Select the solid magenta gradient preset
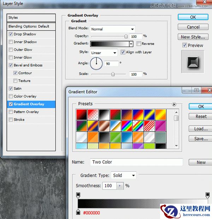This screenshot has width=212, height=219. pos(160,126)
